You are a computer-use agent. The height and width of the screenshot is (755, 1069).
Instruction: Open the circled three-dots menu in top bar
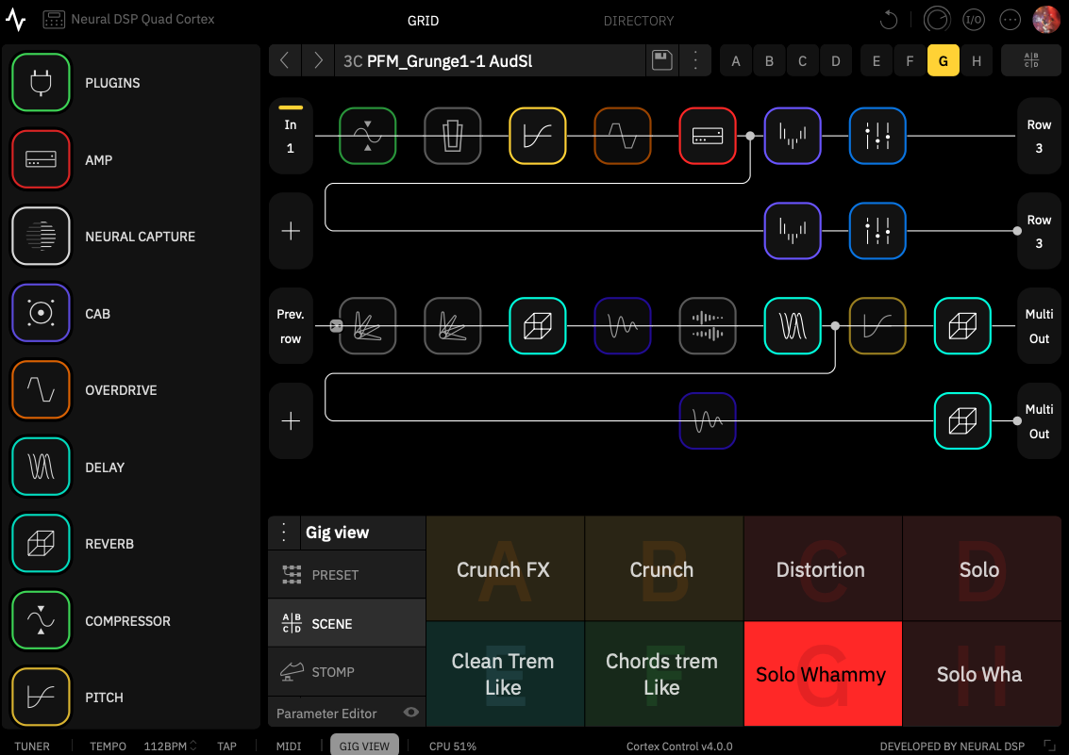pos(1010,20)
